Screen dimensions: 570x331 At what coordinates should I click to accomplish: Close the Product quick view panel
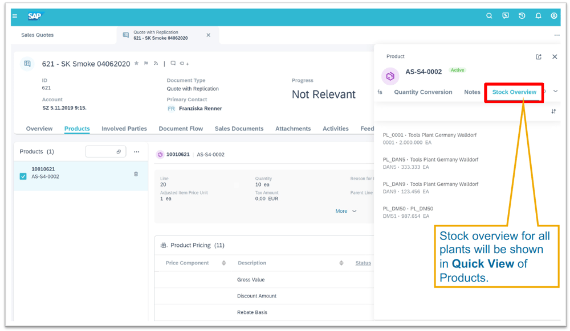pyautogui.click(x=555, y=56)
